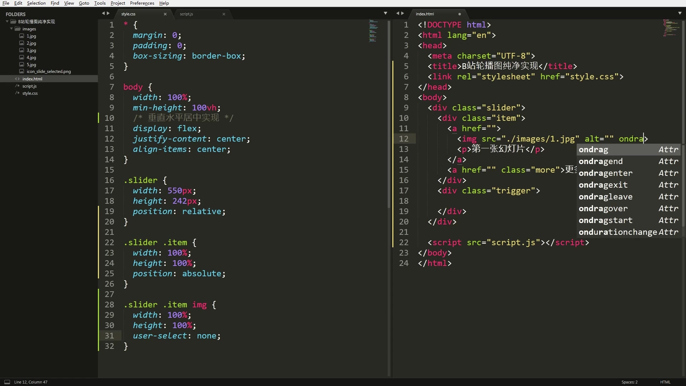Toggle the side bar via status bar icon
Image resolution: width=686 pixels, height=386 pixels.
tap(7, 382)
